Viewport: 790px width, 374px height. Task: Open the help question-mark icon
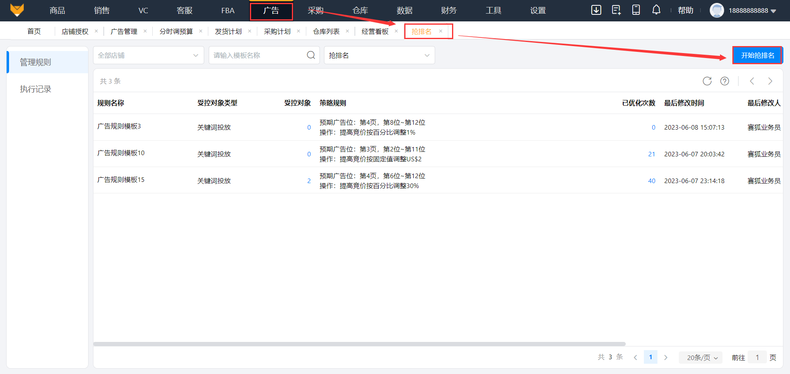click(x=725, y=81)
